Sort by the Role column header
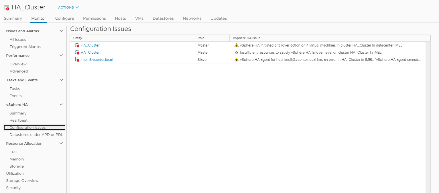Screen dimensions: 439x193 (212, 38)
